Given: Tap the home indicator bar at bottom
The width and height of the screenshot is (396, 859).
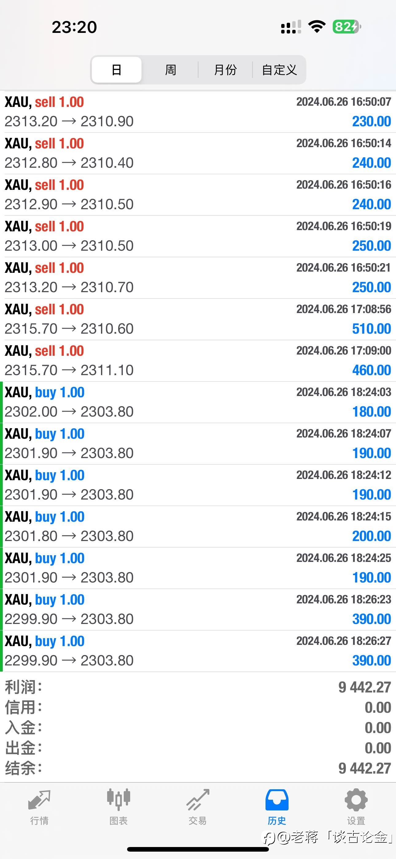Looking at the screenshot, I should coord(198,849).
